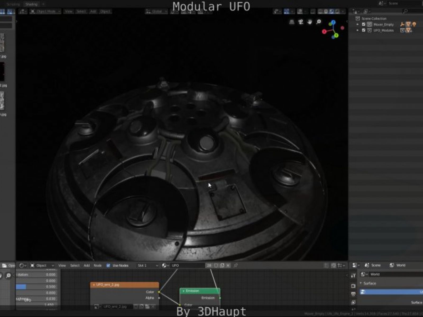The image size is (423, 317).
Task: Toggle the pin icon in node editor header
Action: tap(236, 265)
